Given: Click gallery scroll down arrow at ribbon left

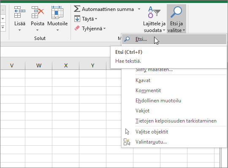Looking at the screenshot, I should pos(3,19).
